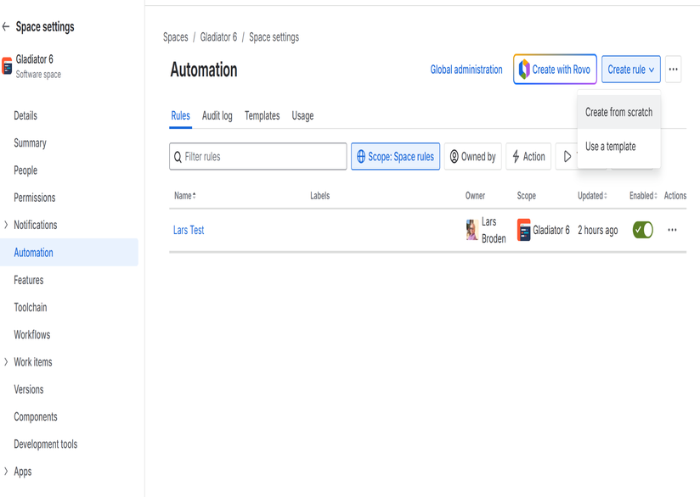Select Use a template menu option

click(610, 147)
